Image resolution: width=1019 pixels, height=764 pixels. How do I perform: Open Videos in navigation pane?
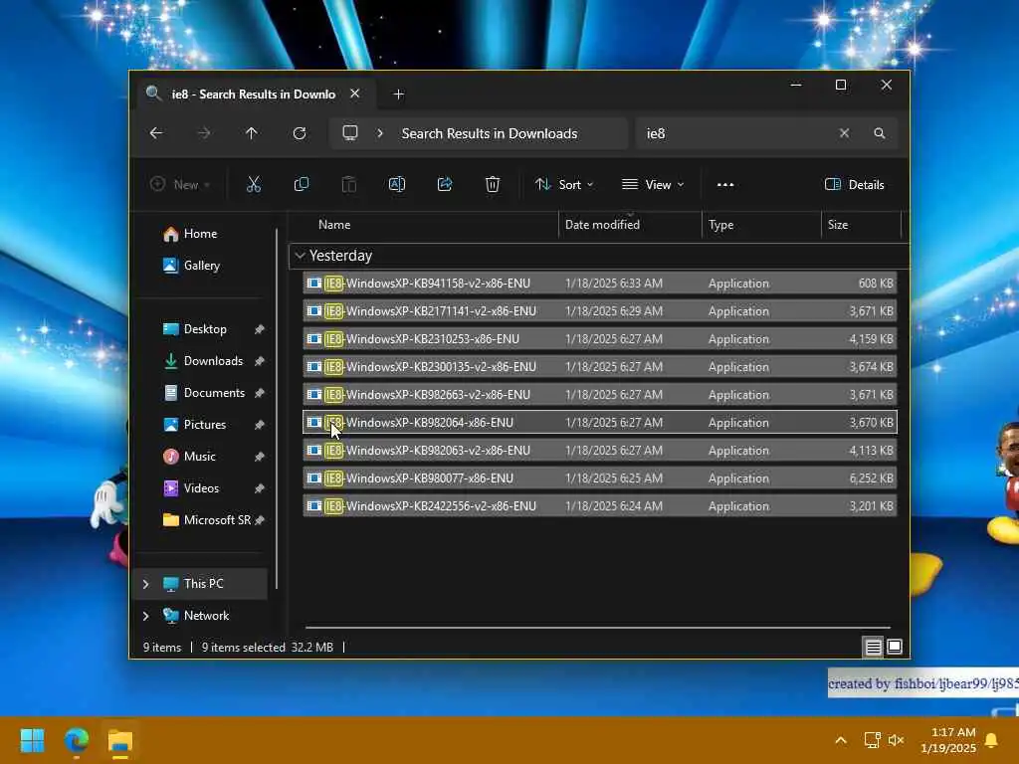click(190, 488)
